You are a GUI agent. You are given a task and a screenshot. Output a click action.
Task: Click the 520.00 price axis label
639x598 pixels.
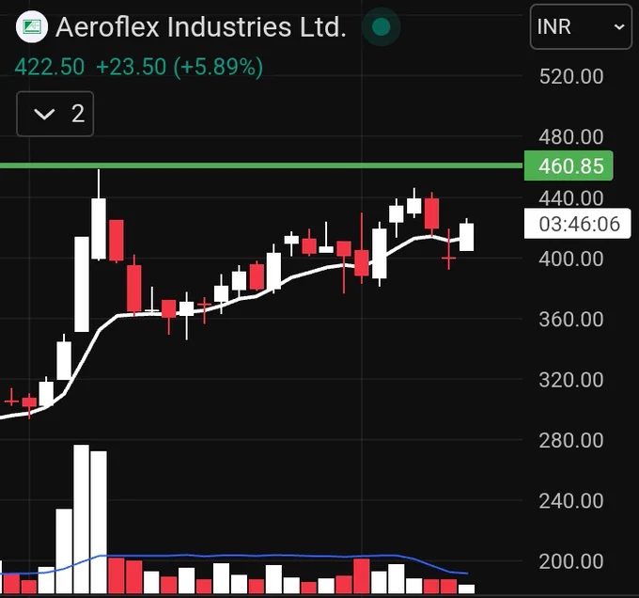pos(571,77)
